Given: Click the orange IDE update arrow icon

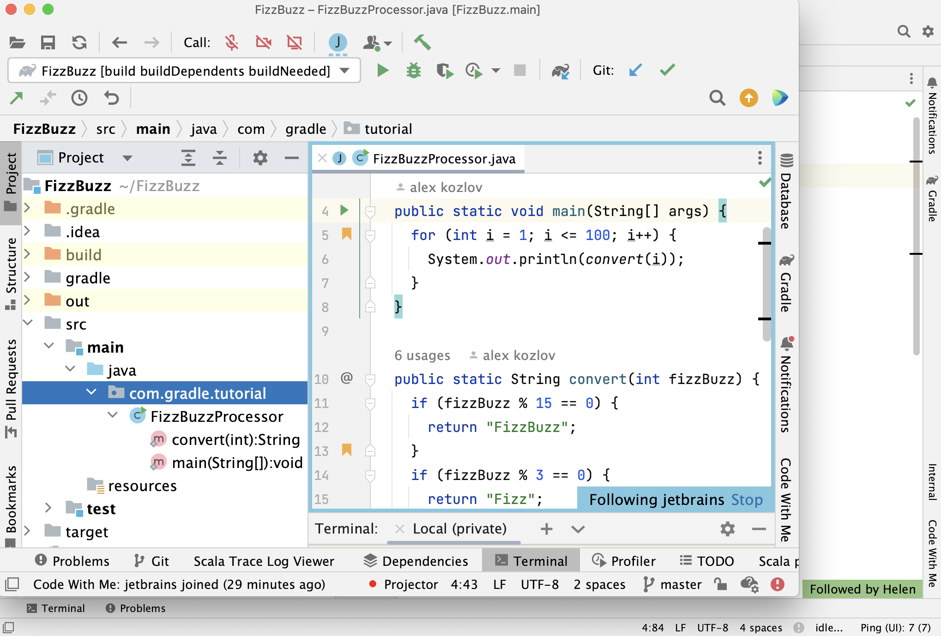Looking at the screenshot, I should (x=748, y=98).
